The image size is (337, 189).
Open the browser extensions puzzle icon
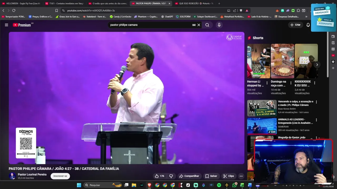[x=298, y=10]
